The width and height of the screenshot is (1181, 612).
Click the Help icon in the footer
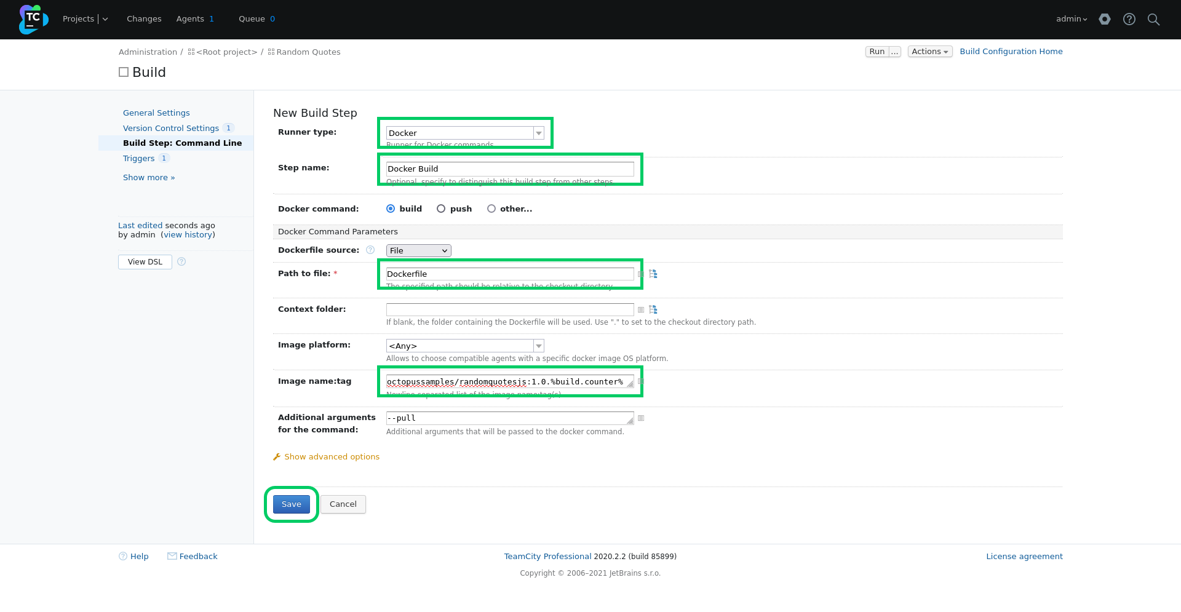pyautogui.click(x=123, y=556)
